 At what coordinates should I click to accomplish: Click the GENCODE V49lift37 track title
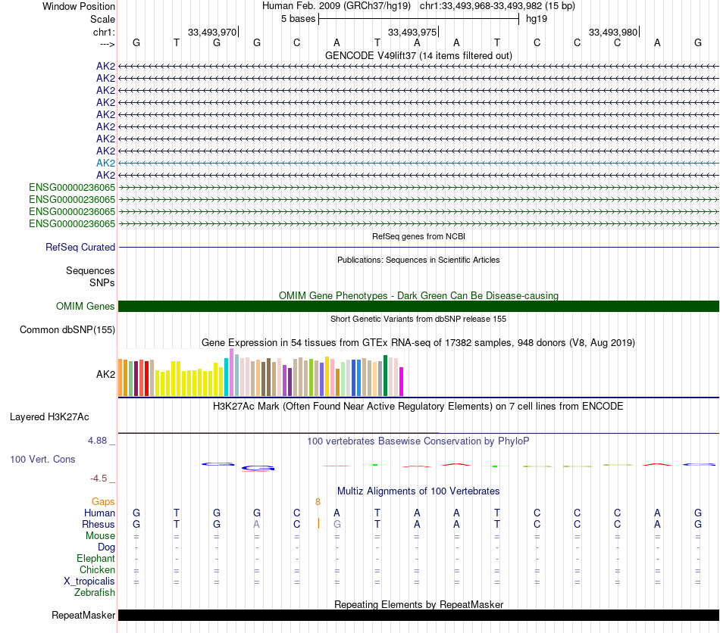[x=418, y=55]
